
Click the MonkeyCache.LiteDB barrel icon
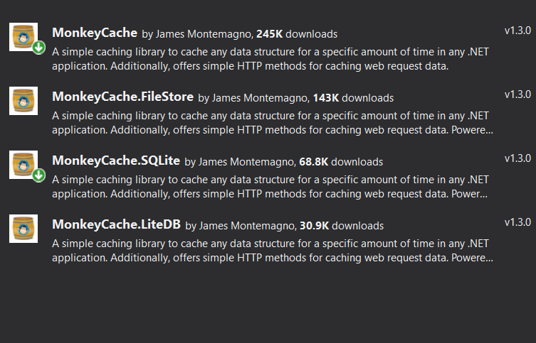tap(23, 229)
